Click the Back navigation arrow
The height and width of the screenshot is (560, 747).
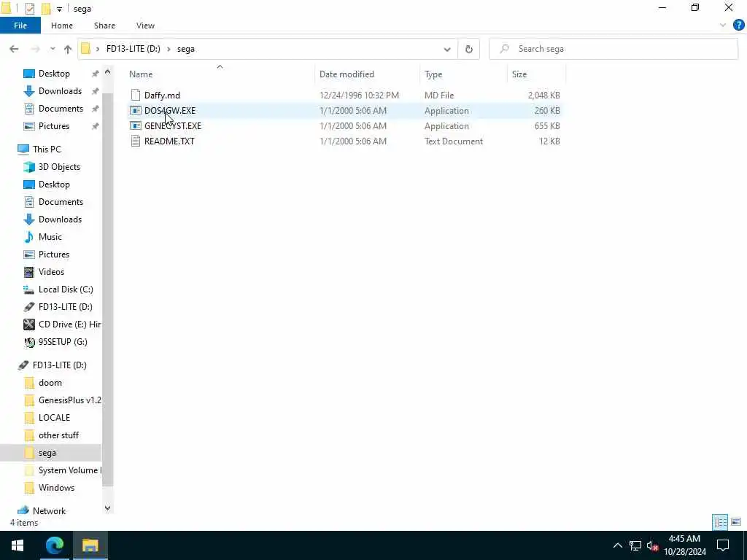pyautogui.click(x=14, y=49)
